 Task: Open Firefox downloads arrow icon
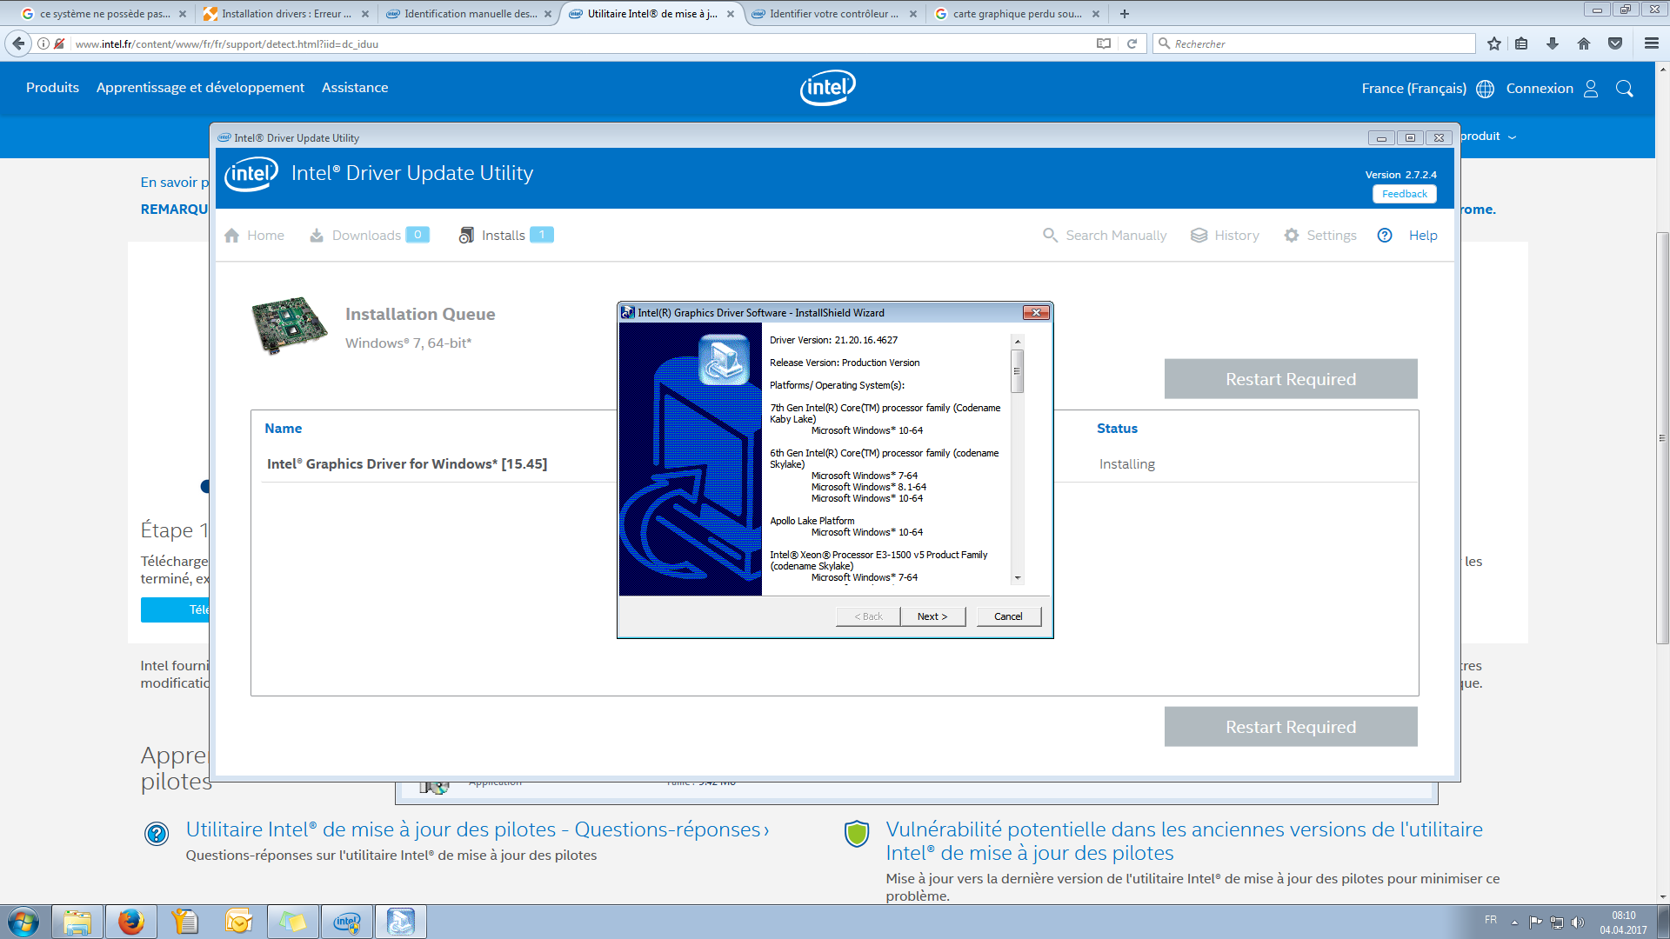click(1553, 43)
